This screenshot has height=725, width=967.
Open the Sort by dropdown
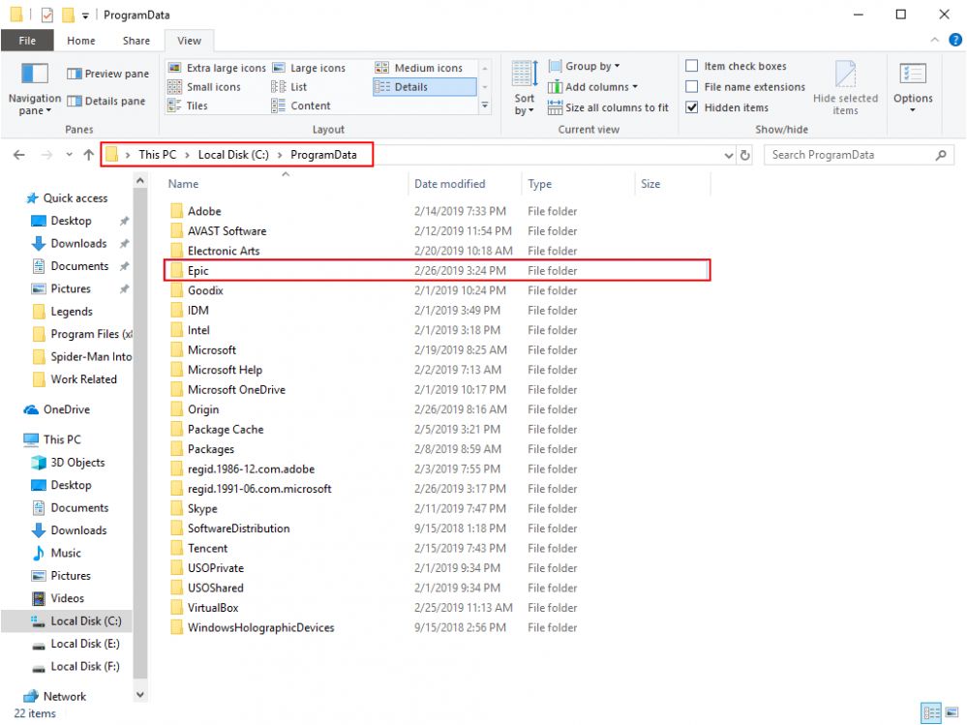coord(525,88)
